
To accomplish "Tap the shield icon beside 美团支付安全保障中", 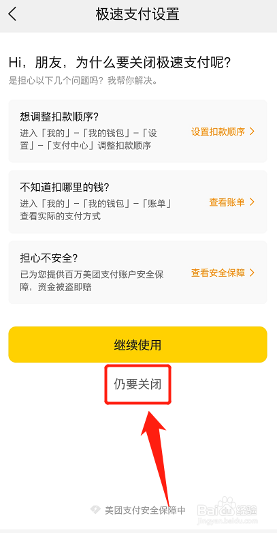I will coord(95,509).
